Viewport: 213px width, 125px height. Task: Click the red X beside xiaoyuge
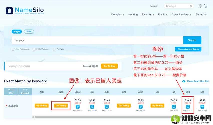[x=6, y=105]
